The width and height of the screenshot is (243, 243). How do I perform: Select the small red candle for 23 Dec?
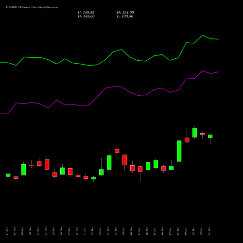(203, 134)
